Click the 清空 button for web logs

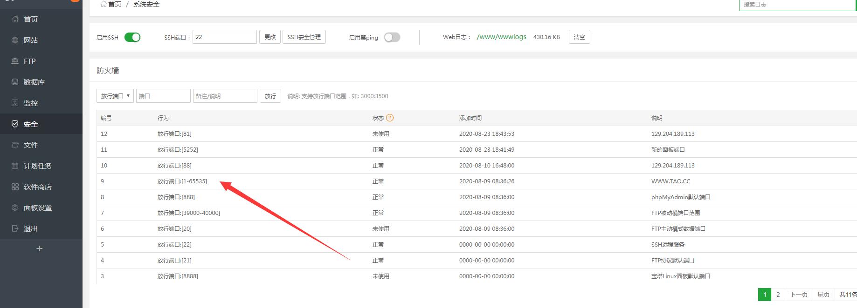click(579, 37)
